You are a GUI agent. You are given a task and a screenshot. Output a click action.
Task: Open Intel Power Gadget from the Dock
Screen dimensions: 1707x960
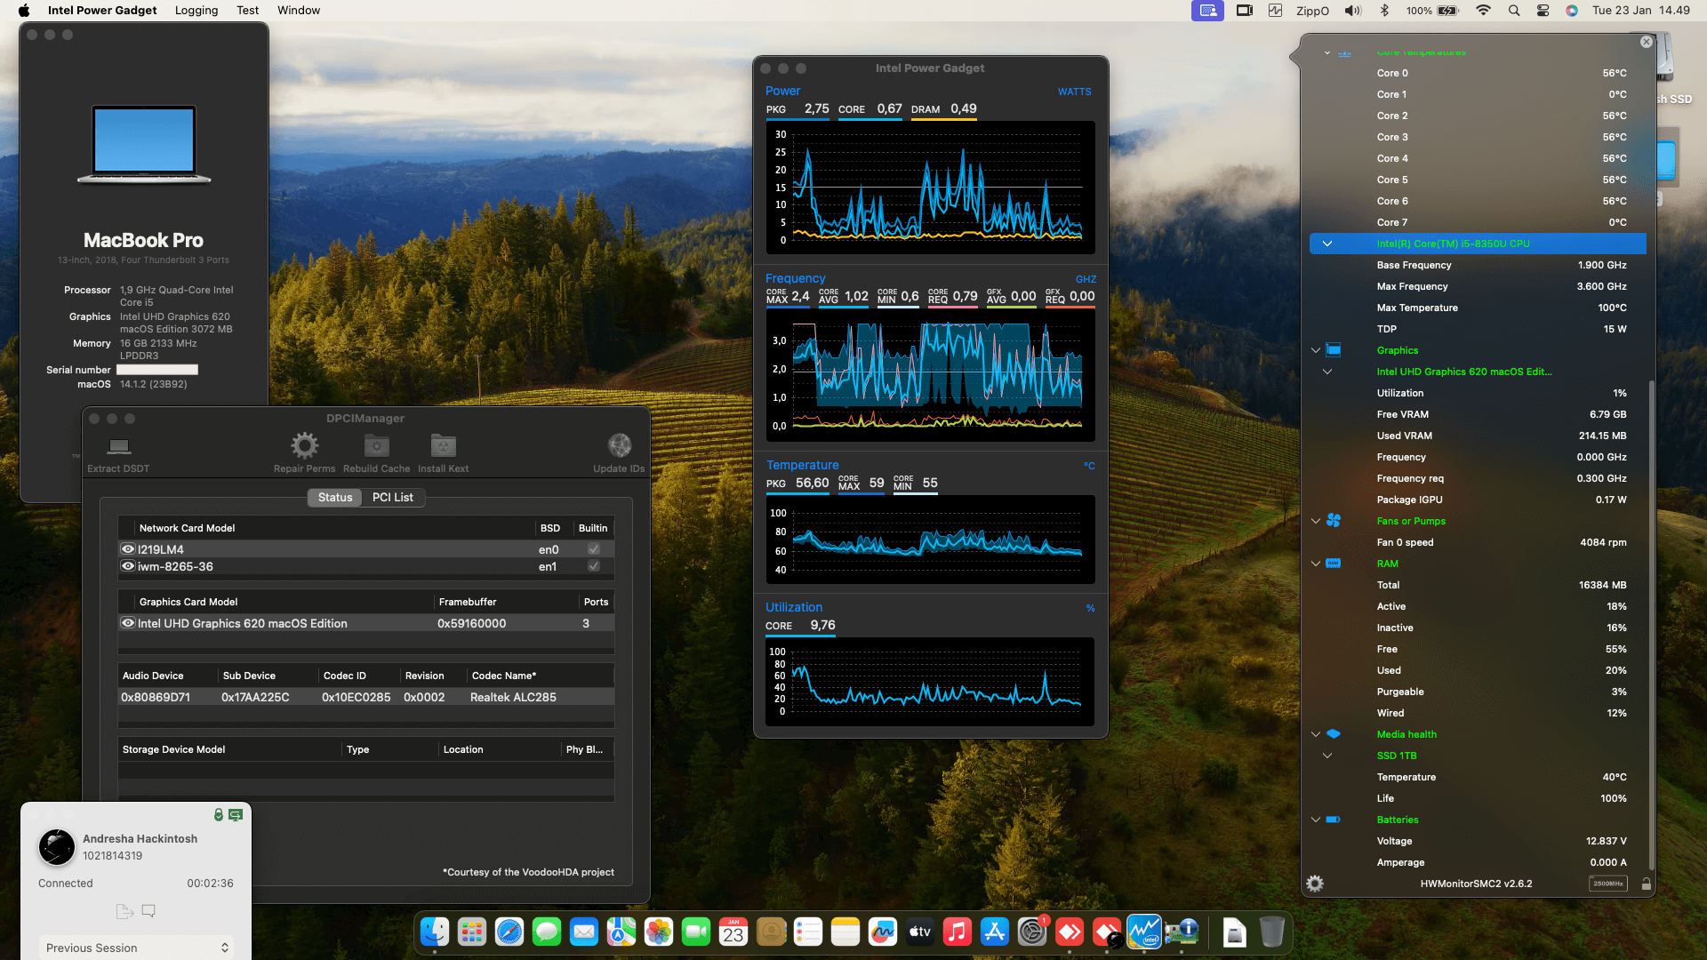pyautogui.click(x=1144, y=932)
